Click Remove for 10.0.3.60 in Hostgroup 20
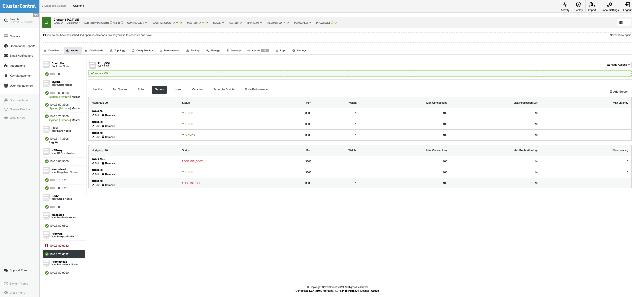The height and width of the screenshot is (297, 632). pos(108,115)
